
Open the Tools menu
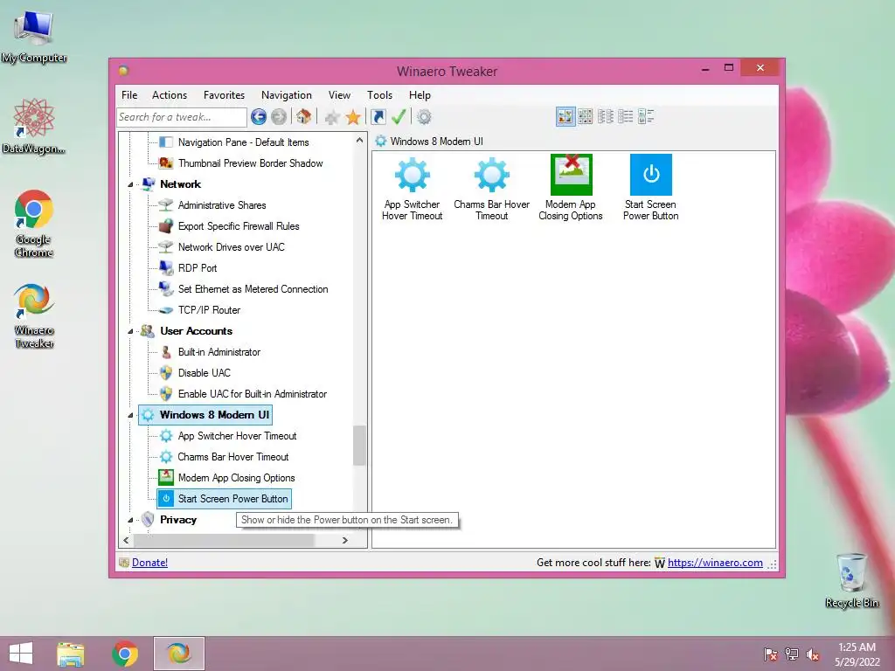point(379,95)
